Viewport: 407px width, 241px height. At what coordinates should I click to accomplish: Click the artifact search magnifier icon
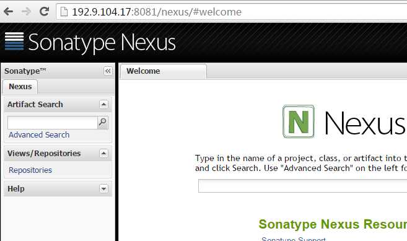[103, 122]
